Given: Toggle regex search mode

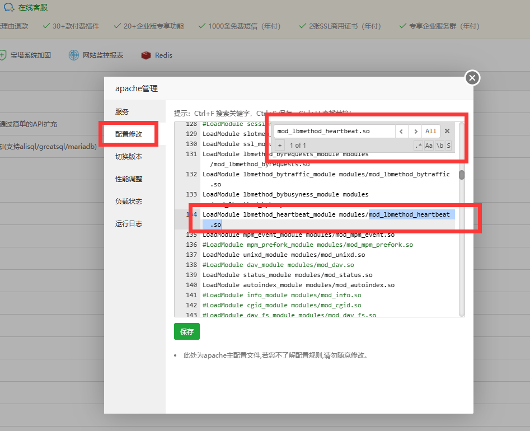Looking at the screenshot, I should (x=419, y=146).
